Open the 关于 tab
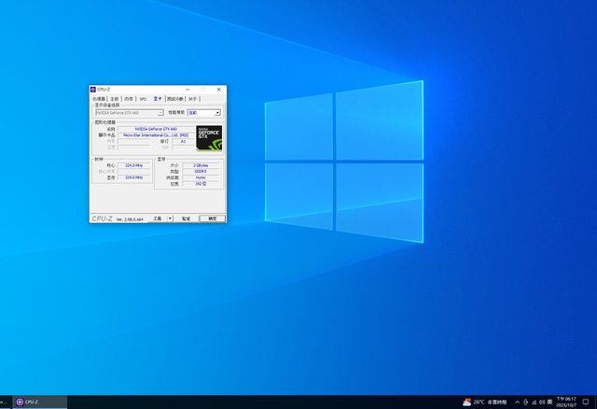The width and height of the screenshot is (597, 409). pos(192,98)
